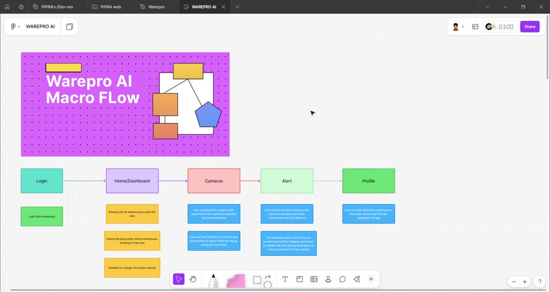Select the alerts last 24hours note
Image resolution: width=550 pixels, height=292 pixels.
[287, 214]
